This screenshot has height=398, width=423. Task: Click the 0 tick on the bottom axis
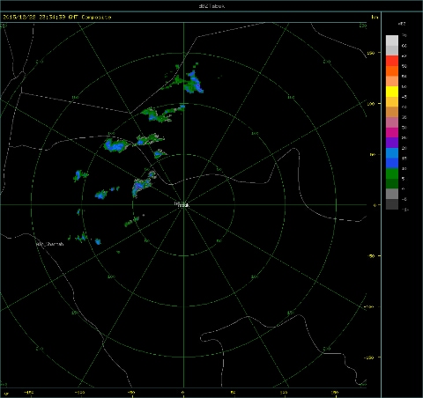[183, 393]
